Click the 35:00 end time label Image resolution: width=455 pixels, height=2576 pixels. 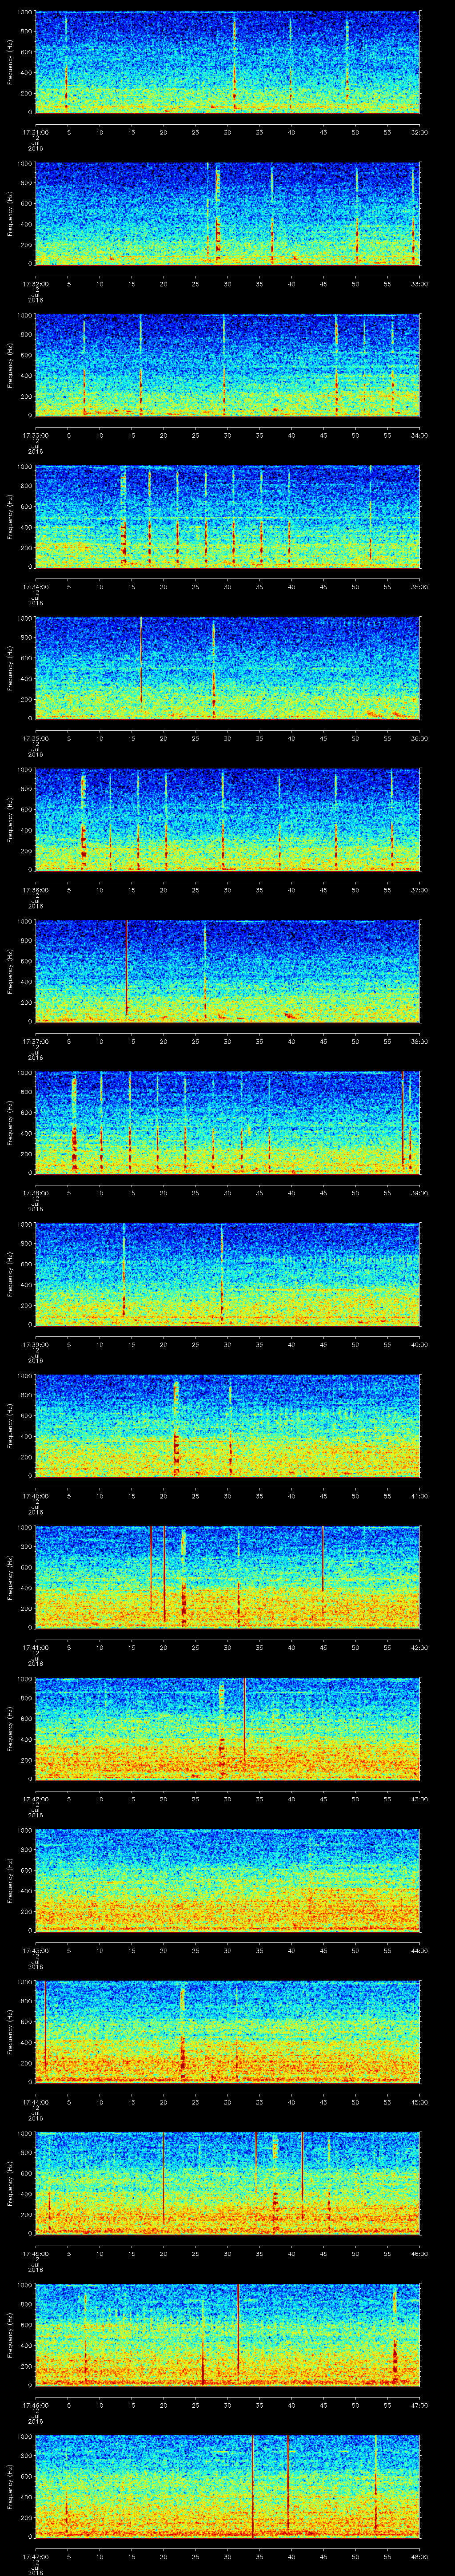tap(419, 586)
